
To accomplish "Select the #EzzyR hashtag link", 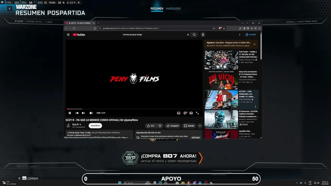I will (94, 133).
